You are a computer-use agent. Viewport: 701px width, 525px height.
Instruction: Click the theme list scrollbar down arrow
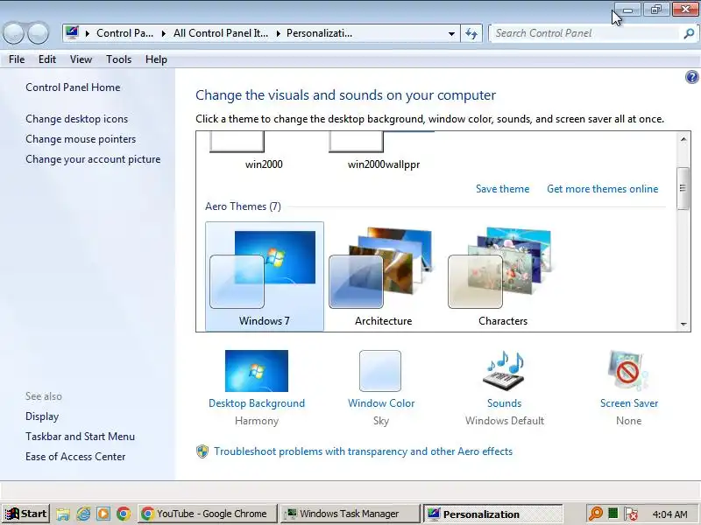(x=683, y=324)
